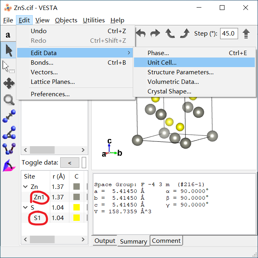Choose Crystal Shape... in submenu
The image size is (258, 258).
click(x=194, y=91)
